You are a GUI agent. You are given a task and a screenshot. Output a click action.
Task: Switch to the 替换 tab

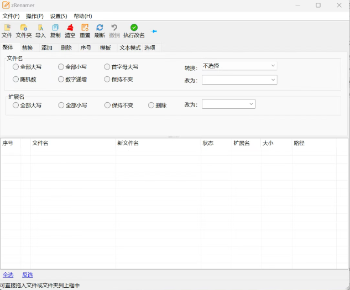[x=28, y=48]
